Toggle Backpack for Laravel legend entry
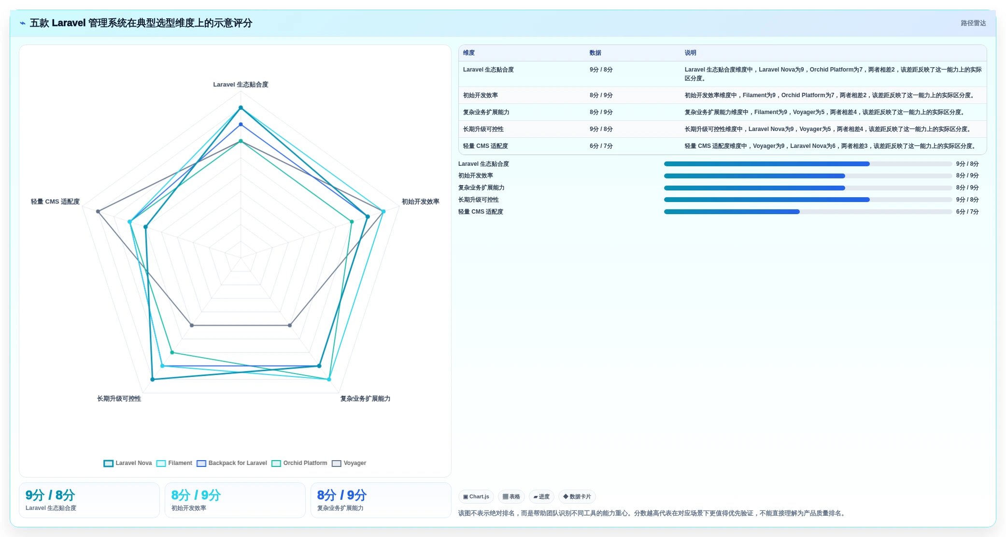 point(232,463)
